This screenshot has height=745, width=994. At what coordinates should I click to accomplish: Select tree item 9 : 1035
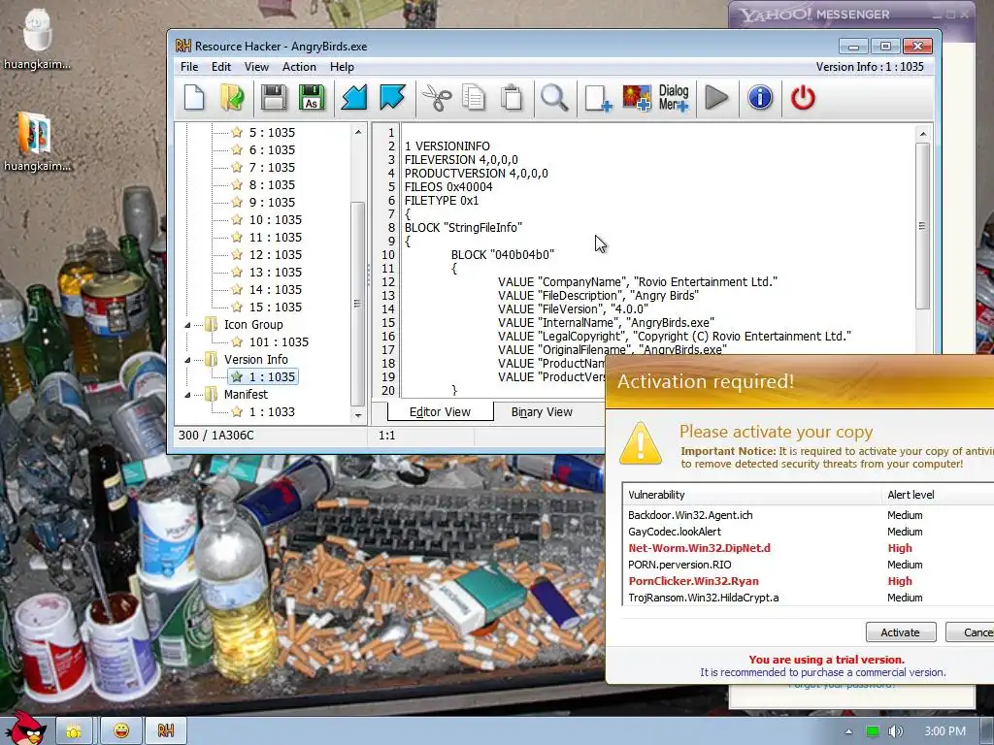point(272,202)
